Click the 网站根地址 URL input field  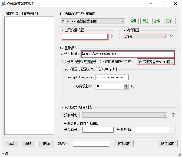click(x=127, y=54)
